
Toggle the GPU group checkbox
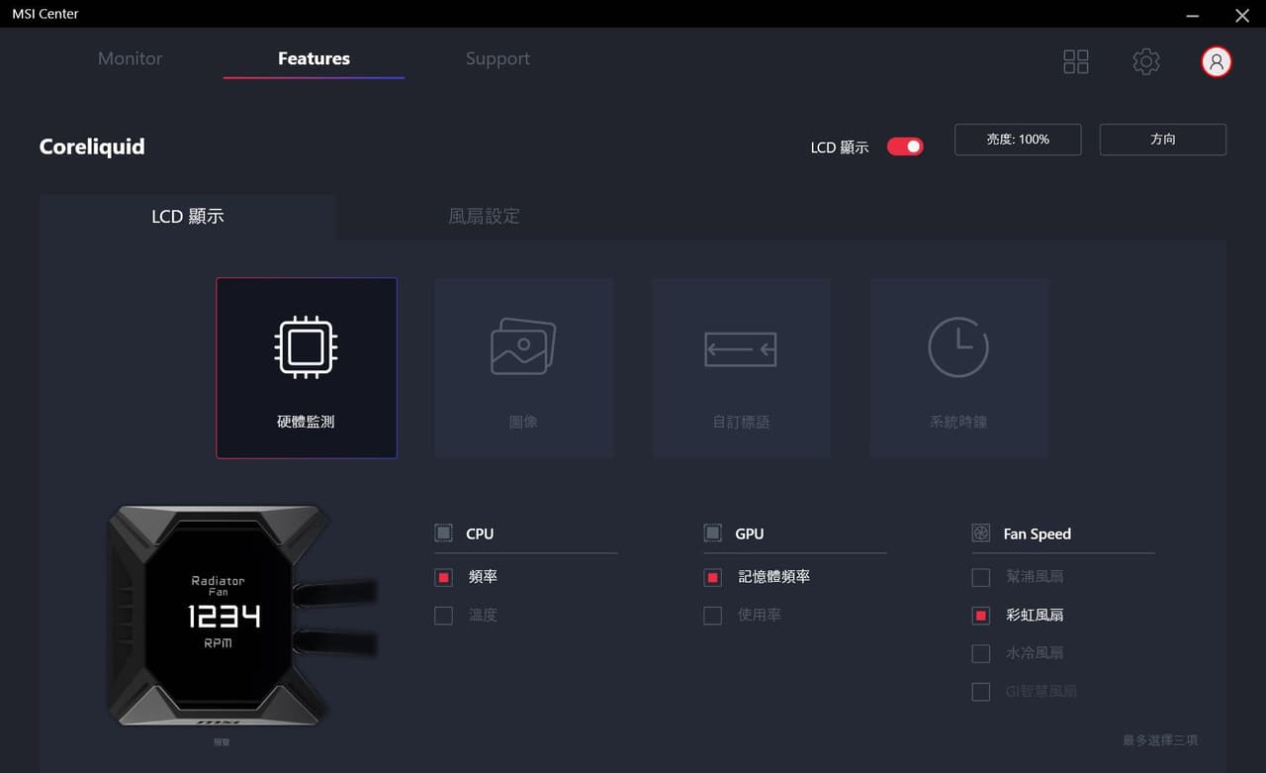712,533
